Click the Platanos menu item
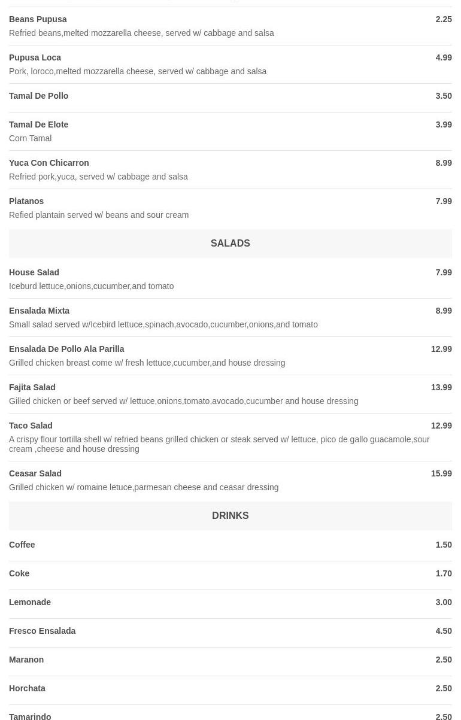The height and width of the screenshot is (720, 461). pos(26,201)
